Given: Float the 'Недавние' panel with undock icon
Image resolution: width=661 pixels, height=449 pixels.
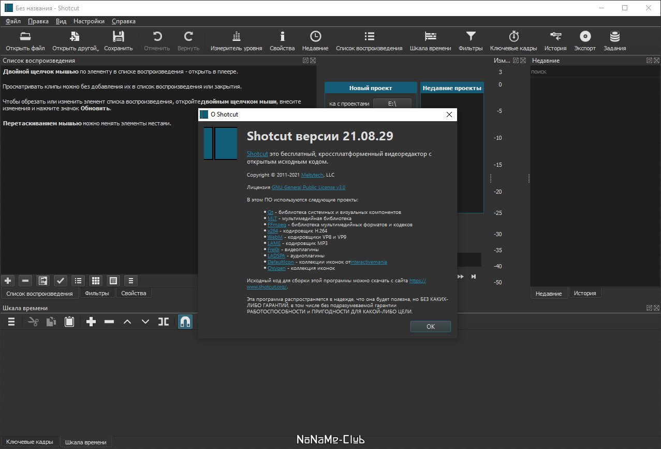Looking at the screenshot, I should (649, 61).
